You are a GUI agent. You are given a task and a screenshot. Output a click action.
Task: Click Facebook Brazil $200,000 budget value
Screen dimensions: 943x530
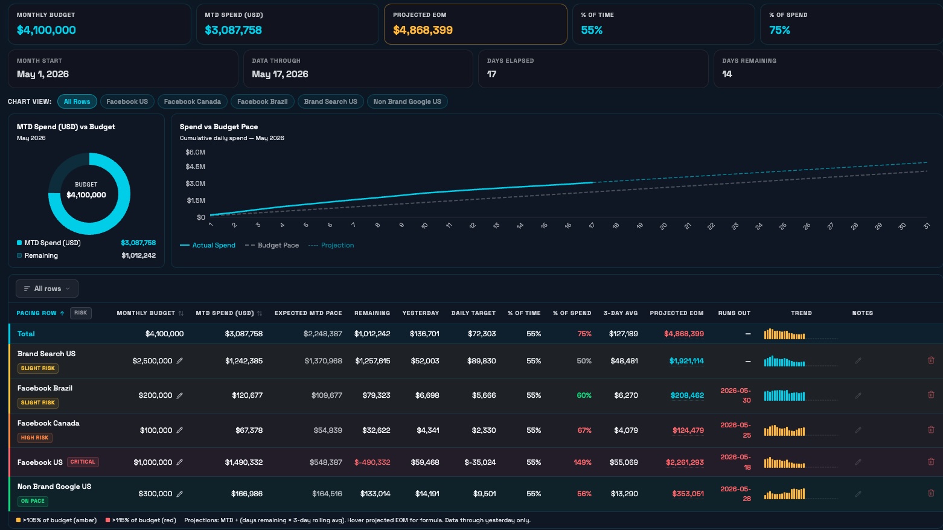155,395
